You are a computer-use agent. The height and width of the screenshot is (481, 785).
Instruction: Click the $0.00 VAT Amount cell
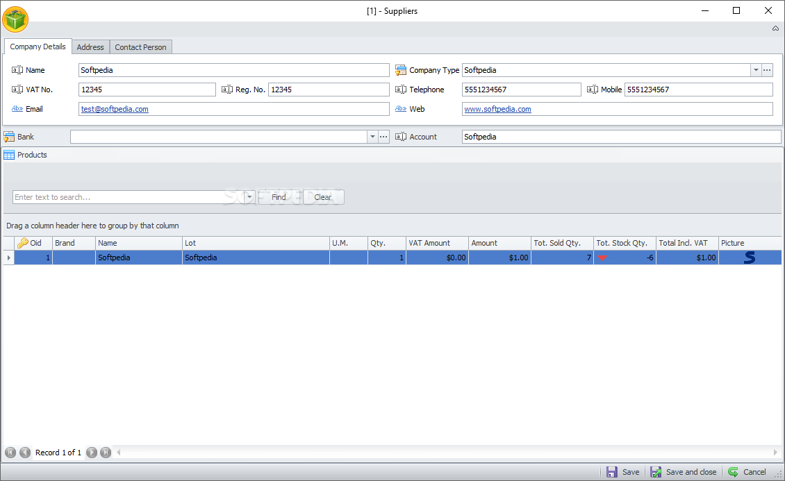(437, 258)
